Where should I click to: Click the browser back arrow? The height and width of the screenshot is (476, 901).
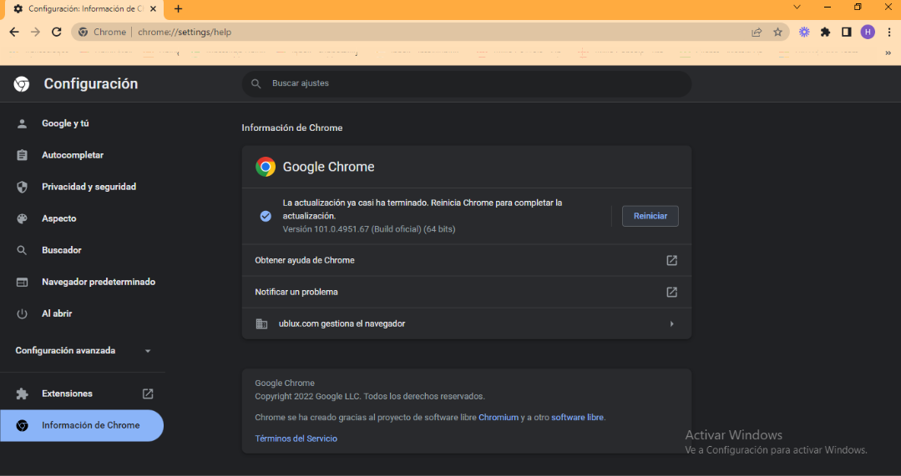(14, 33)
